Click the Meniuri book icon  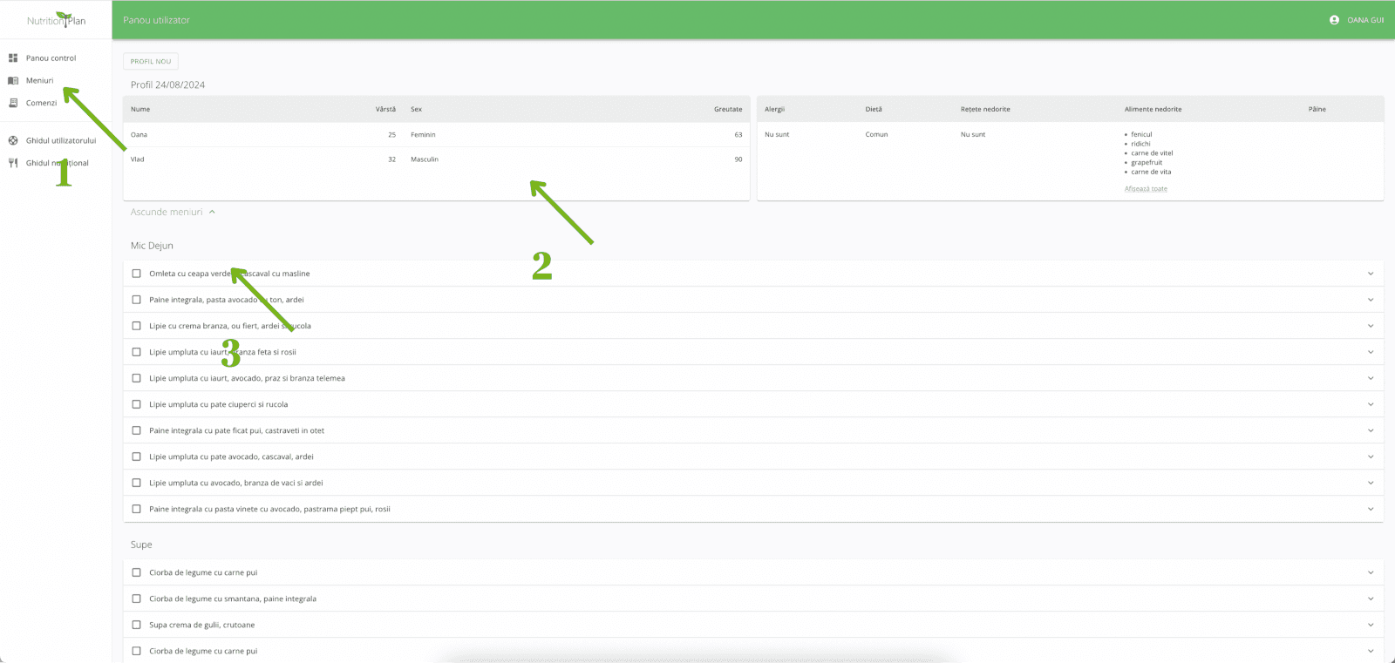point(13,80)
